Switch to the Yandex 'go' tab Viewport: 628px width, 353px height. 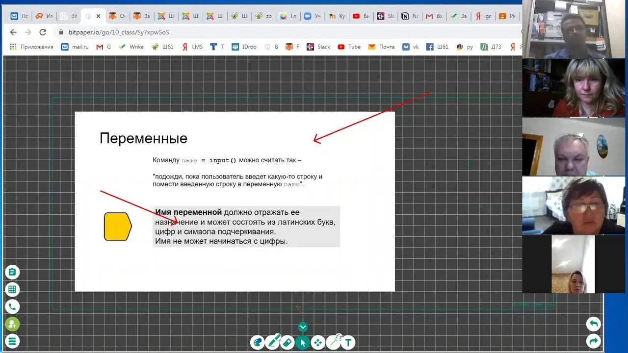(x=483, y=16)
